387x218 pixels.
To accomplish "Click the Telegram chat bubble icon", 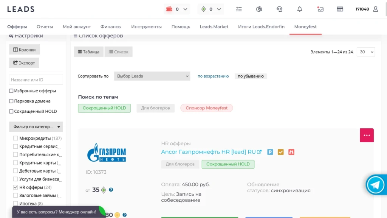I will pos(375,185).
